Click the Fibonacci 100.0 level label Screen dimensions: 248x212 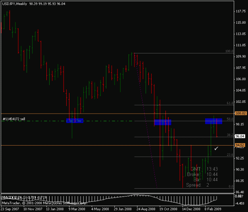tap(229, 51)
